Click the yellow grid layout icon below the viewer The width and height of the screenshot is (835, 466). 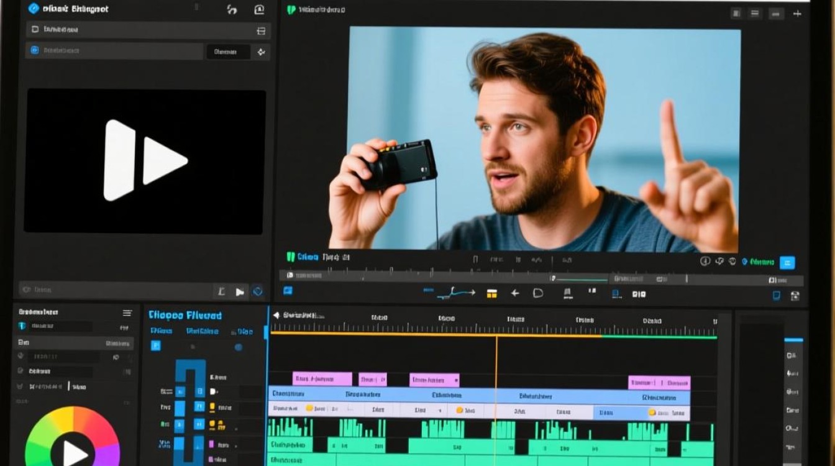tap(492, 293)
